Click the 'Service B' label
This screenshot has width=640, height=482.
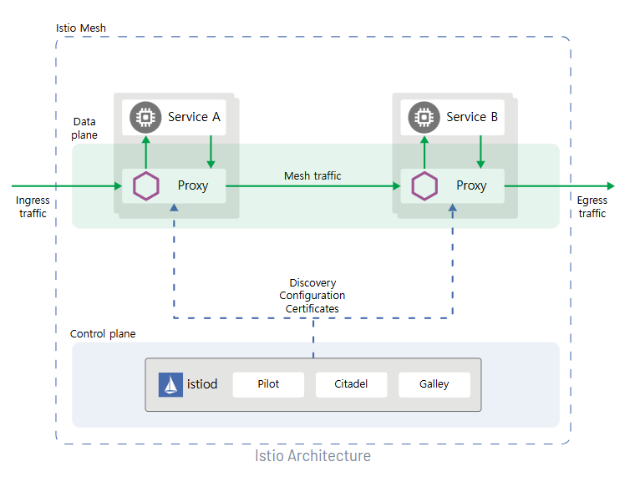click(472, 117)
